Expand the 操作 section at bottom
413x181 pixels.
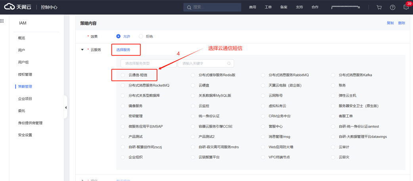click(83, 180)
